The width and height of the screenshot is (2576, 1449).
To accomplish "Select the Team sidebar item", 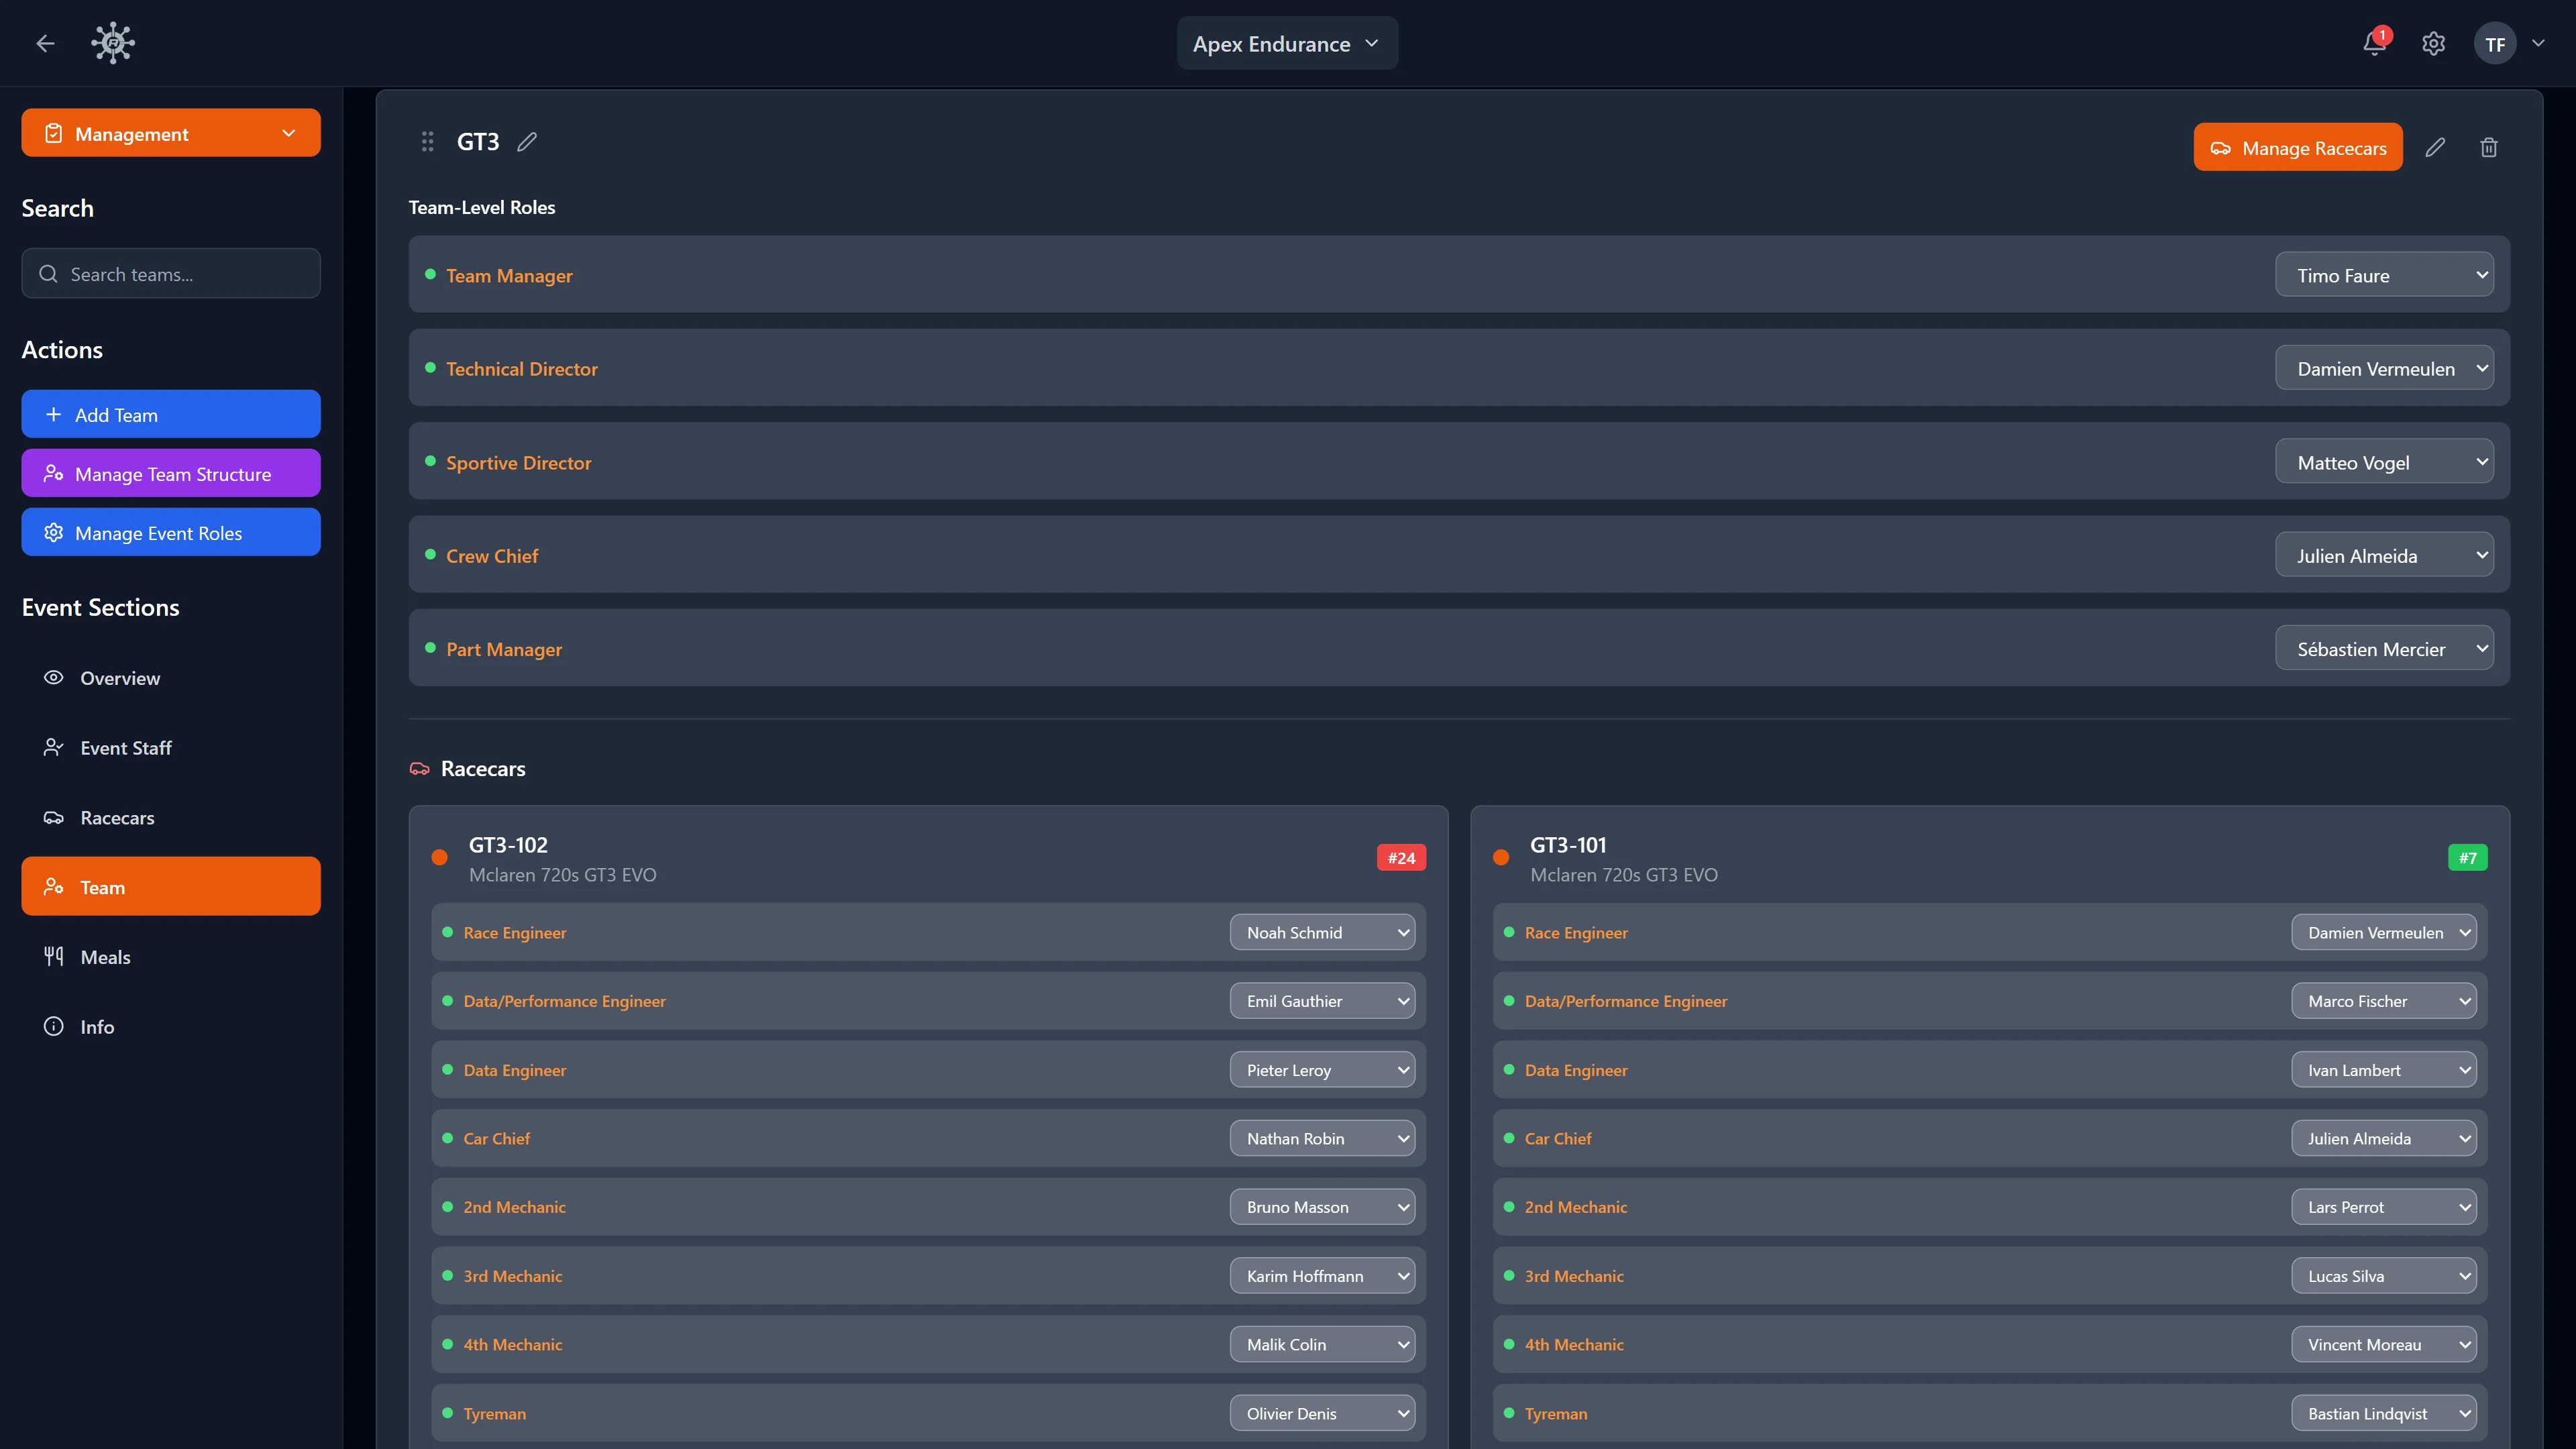I will 171,887.
